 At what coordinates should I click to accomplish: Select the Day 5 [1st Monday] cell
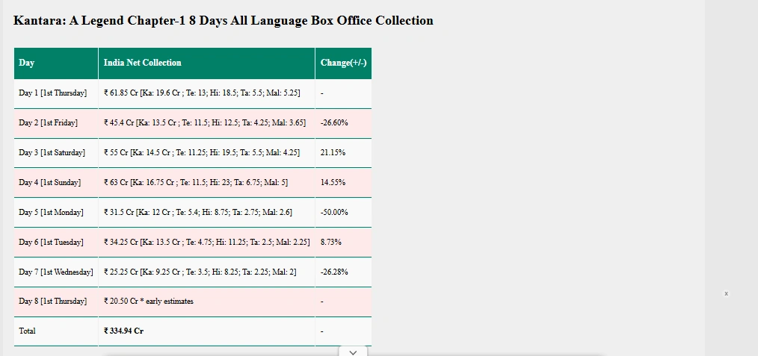pos(52,212)
